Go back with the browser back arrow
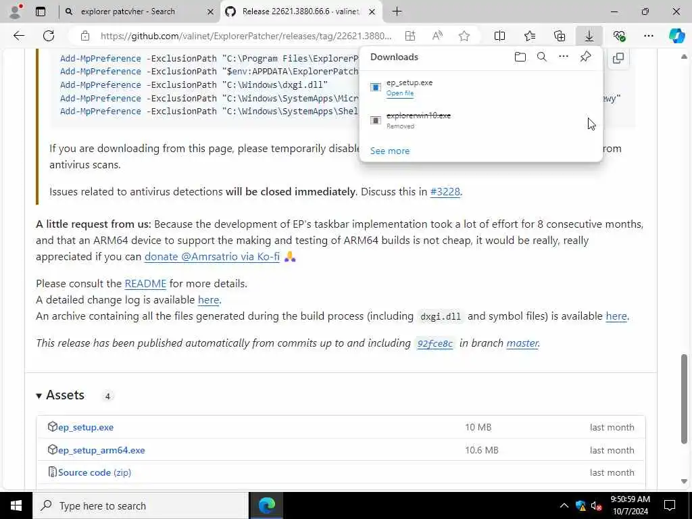This screenshot has width=692, height=519. coord(18,36)
